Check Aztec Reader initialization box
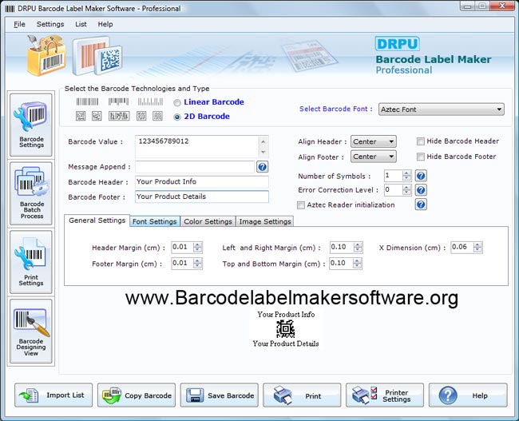Viewport: 519px width, 421px height. point(301,205)
